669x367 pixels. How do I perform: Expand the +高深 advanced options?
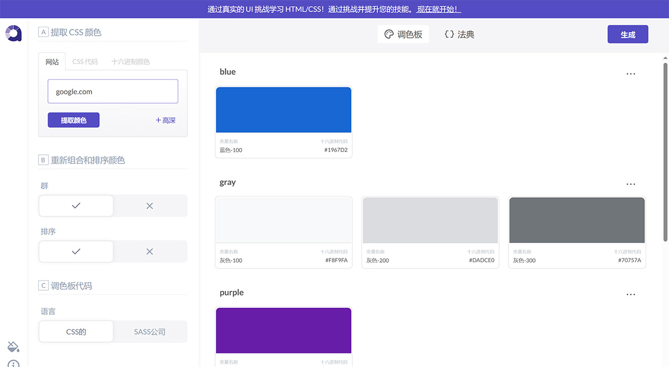165,120
